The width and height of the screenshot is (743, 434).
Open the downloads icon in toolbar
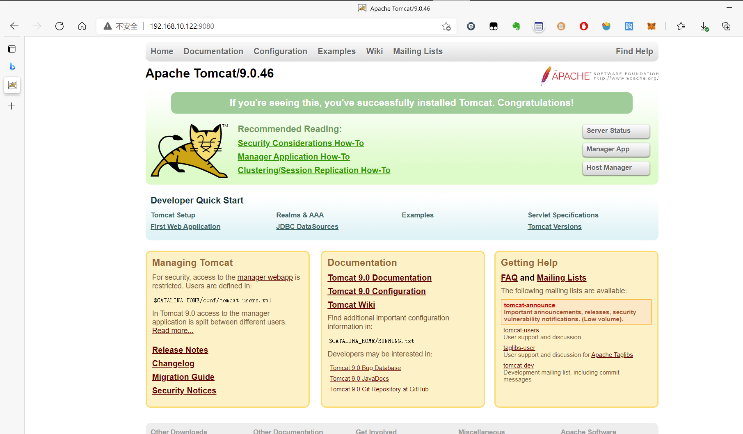pyautogui.click(x=704, y=26)
